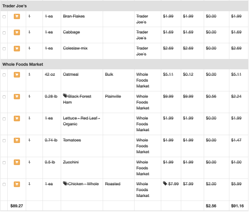This screenshot has width=249, height=212.
Task: Tick the checkbox for Oatmeal
Action: 4,75
